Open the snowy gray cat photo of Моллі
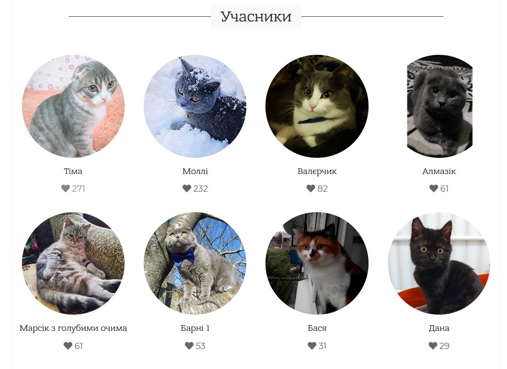The image size is (507, 369). point(195,106)
